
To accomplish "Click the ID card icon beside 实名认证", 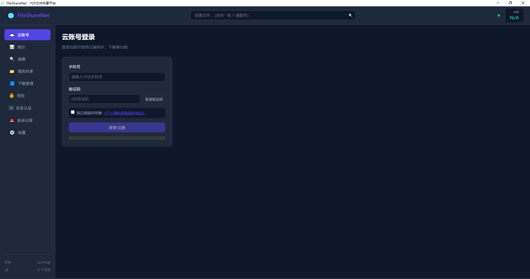I will 11,108.
